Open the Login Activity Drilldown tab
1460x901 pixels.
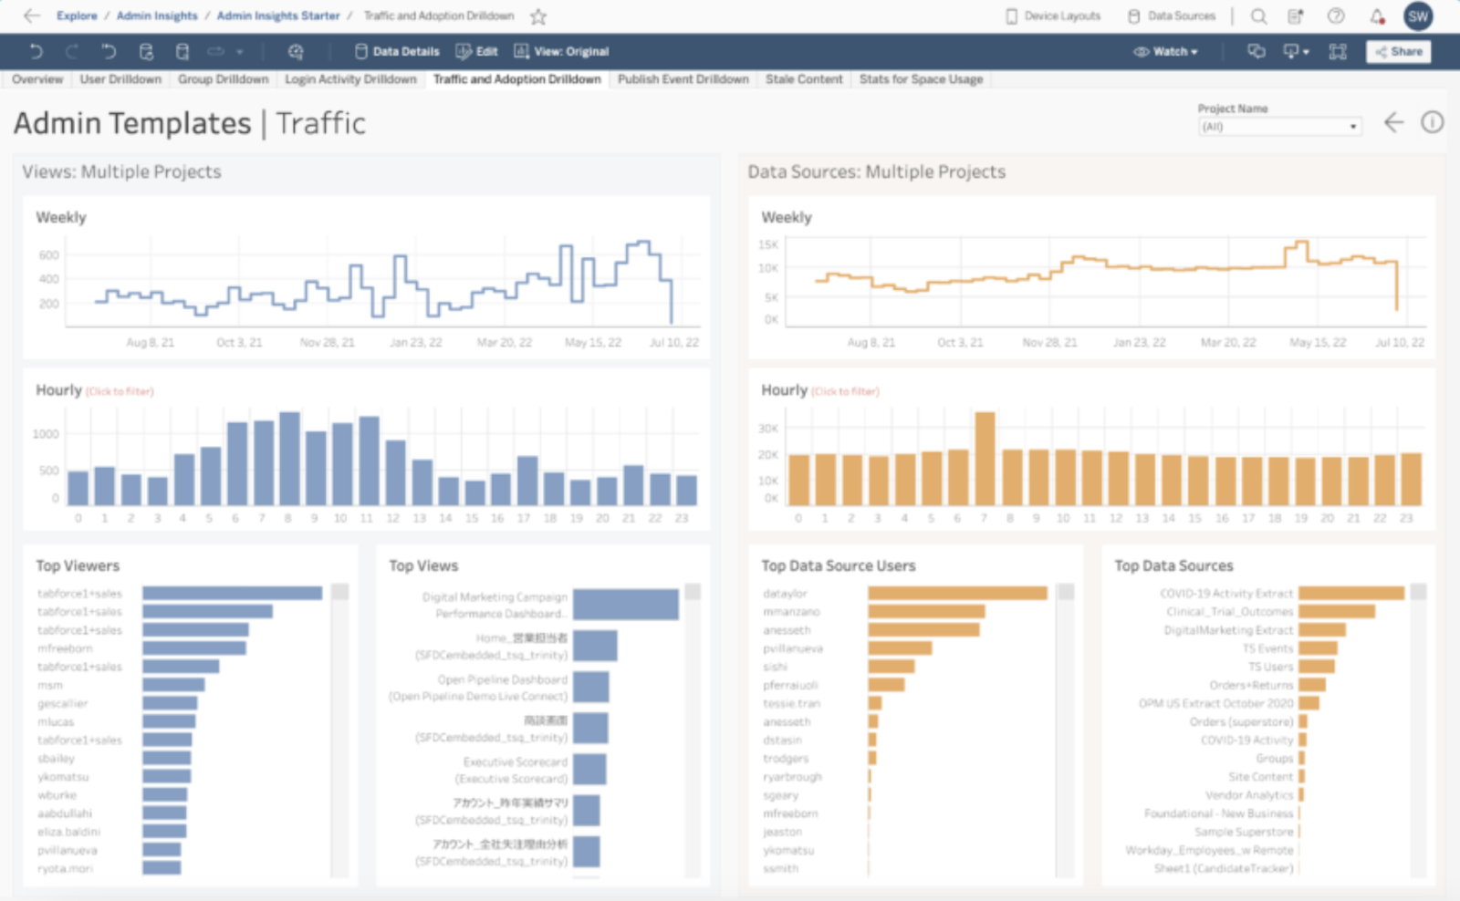pyautogui.click(x=350, y=79)
